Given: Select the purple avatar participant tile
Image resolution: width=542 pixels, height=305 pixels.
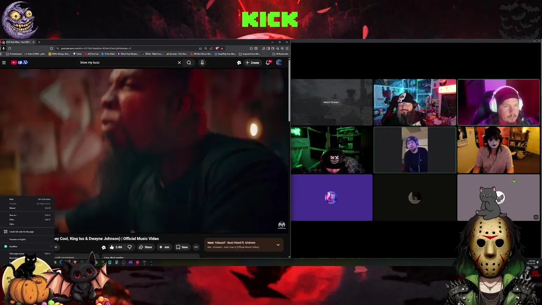Looking at the screenshot, I should tap(332, 198).
